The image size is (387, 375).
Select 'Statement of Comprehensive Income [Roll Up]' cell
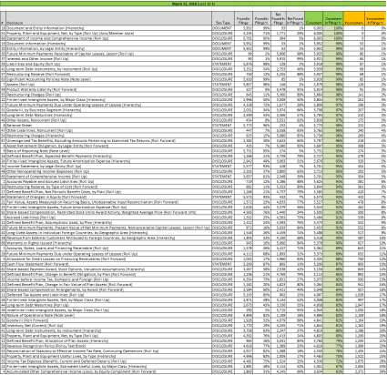[x=108, y=177]
